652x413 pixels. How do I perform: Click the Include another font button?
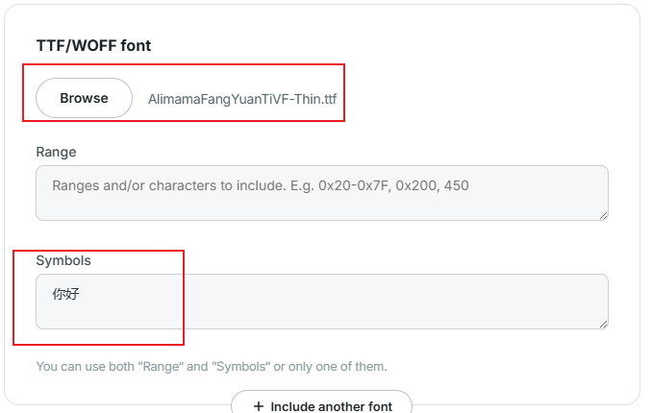(x=321, y=404)
